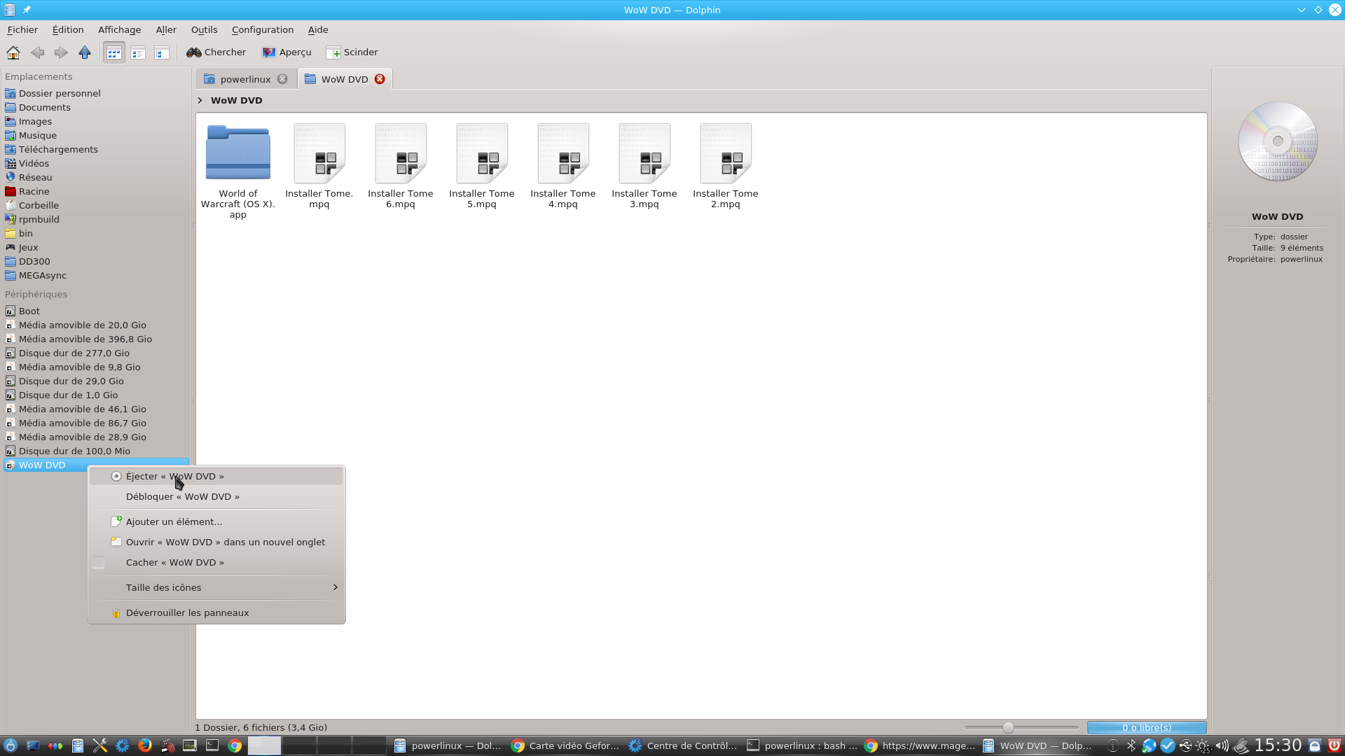Open the rpmbuild place
This screenshot has width=1345, height=756.
tap(96, 219)
